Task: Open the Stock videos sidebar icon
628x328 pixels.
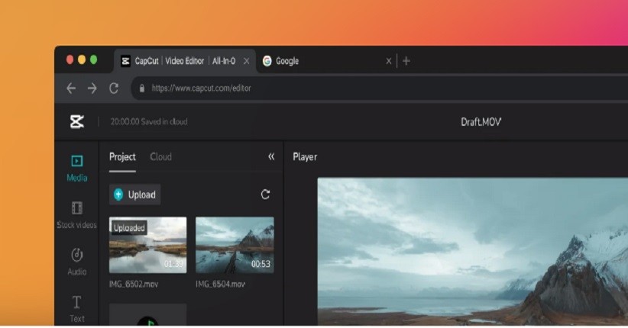Action: 76,208
